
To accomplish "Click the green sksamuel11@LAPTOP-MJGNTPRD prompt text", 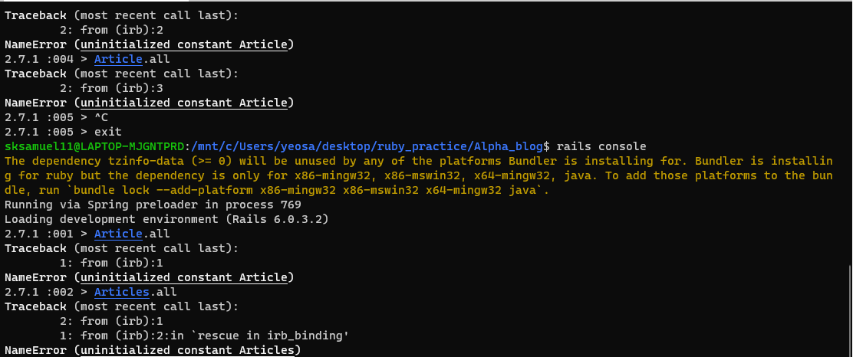I will click(x=94, y=146).
